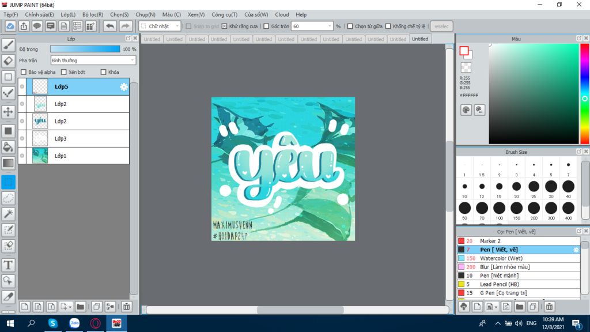Open the Cửa sổ(W) menu
The height and width of the screenshot is (332, 590).
(256, 14)
